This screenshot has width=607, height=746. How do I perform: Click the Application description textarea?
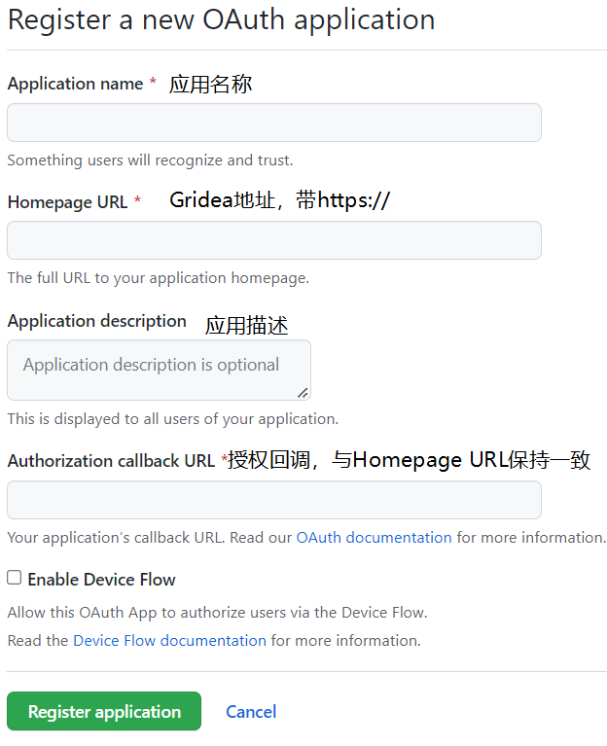tap(159, 370)
